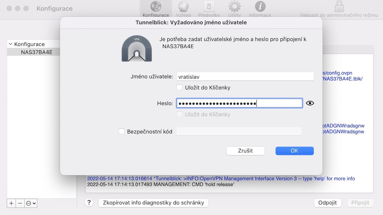This screenshot has width=383, height=215.
Task: Confirm credentials with the OK button
Action: pyautogui.click(x=295, y=151)
